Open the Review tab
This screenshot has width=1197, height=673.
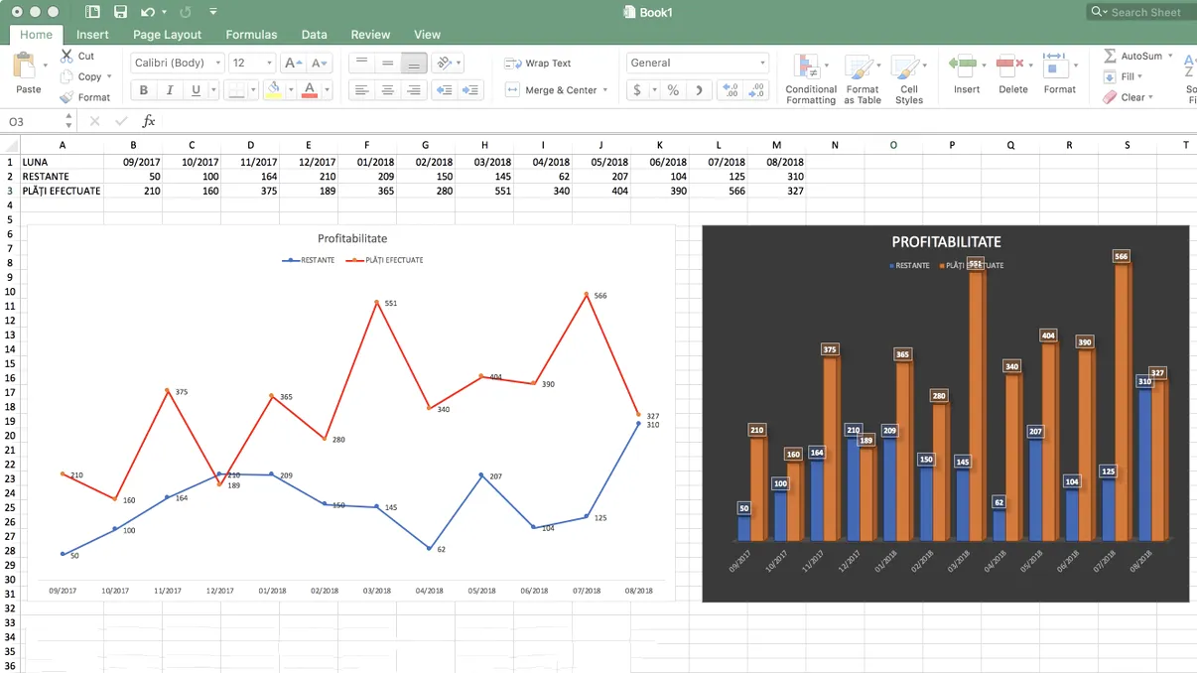point(370,34)
